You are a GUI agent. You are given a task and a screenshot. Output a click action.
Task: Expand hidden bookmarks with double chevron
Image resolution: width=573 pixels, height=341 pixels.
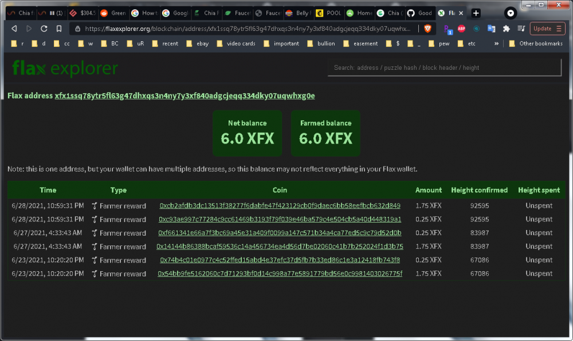(496, 43)
